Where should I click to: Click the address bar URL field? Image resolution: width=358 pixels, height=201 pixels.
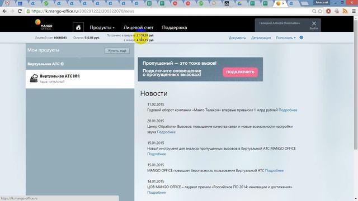coord(169,11)
